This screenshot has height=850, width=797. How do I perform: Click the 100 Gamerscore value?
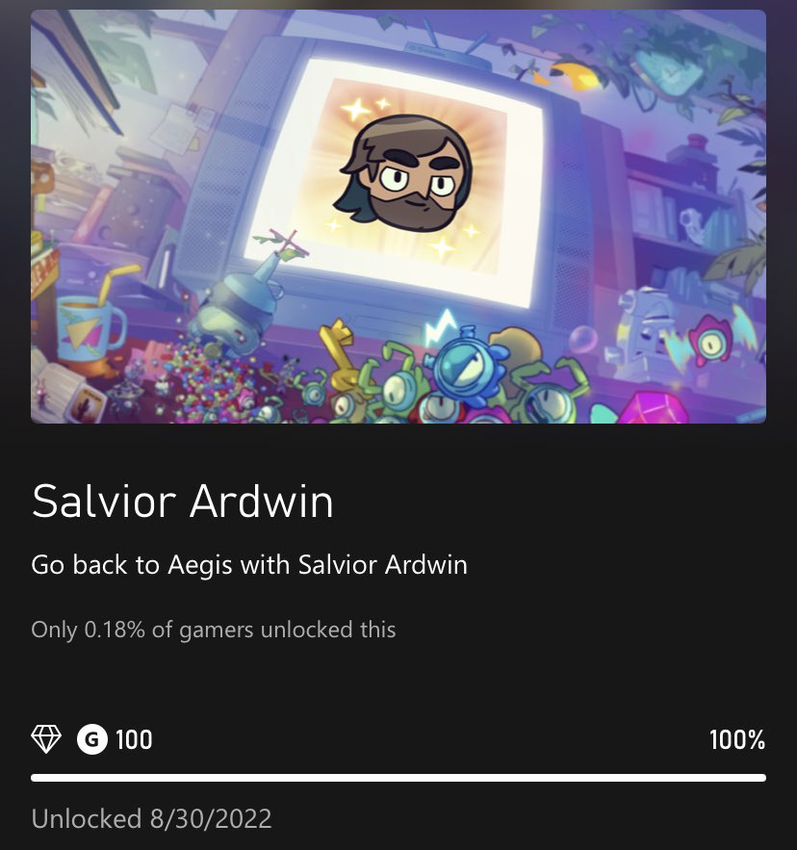click(x=134, y=740)
